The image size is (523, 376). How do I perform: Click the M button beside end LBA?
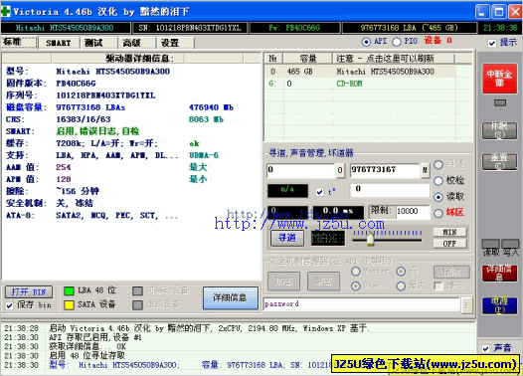tap(425, 170)
